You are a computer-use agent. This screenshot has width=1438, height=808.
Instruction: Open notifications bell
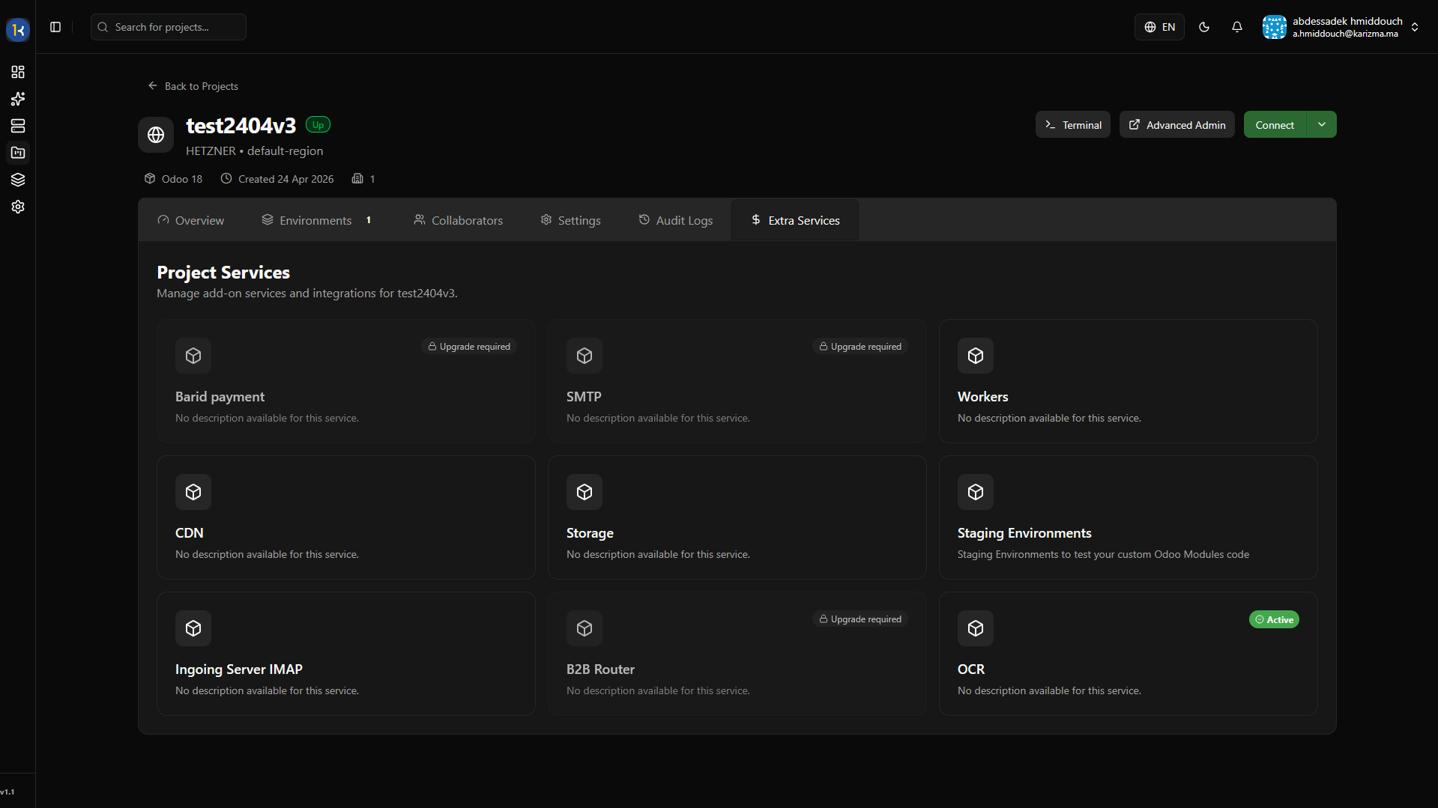(x=1237, y=27)
